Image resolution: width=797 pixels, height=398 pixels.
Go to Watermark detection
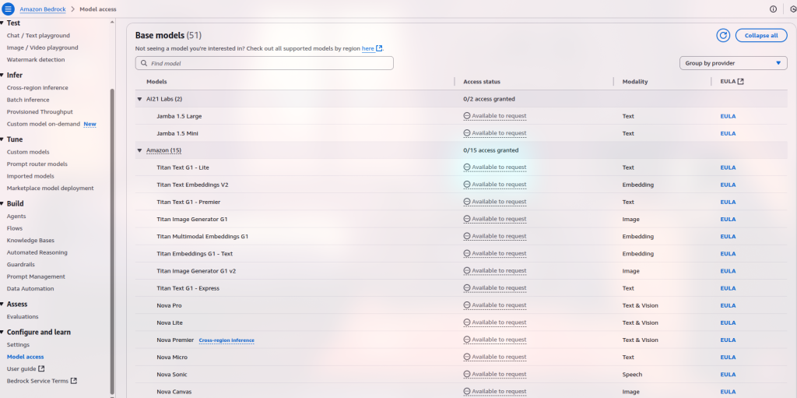tap(36, 59)
